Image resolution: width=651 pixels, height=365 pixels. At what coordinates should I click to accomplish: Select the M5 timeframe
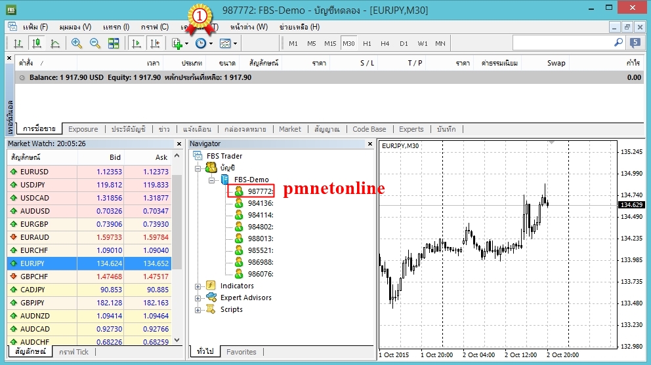point(311,43)
